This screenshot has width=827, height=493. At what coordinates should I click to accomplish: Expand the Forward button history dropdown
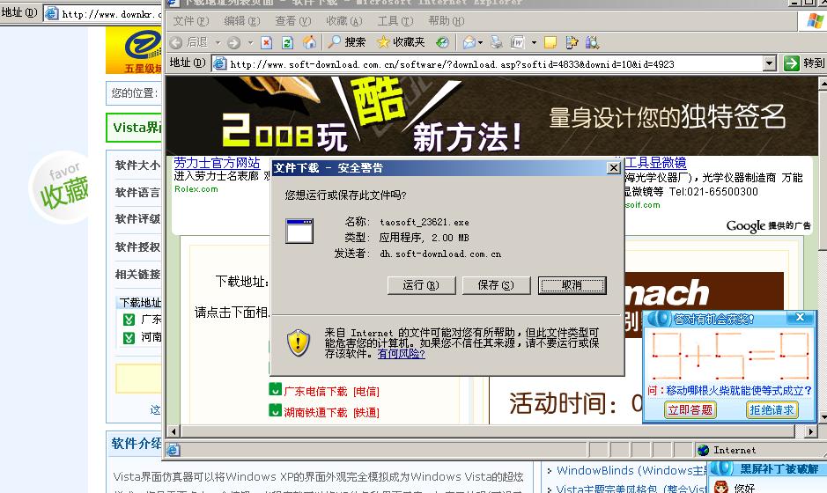[250, 42]
